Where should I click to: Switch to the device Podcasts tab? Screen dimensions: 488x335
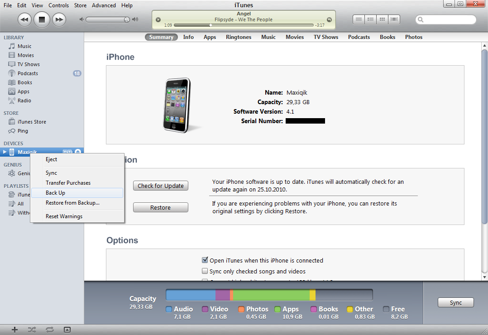359,37
